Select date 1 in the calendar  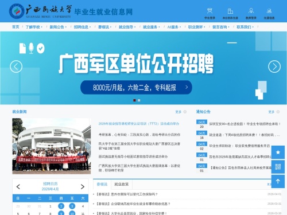(51, 206)
